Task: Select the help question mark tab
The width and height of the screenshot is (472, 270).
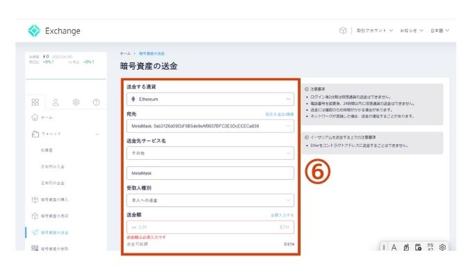Action: (x=96, y=102)
